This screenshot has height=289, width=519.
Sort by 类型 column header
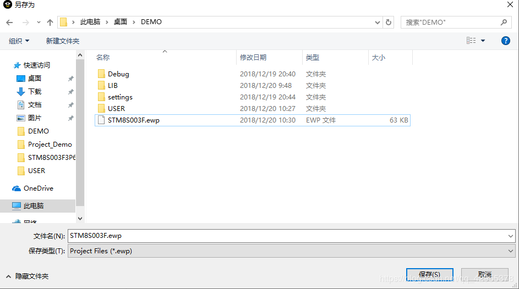coord(313,58)
